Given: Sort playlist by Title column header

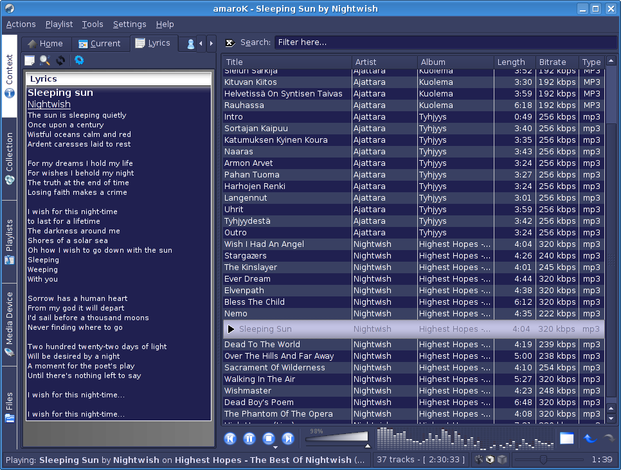Looking at the screenshot, I should click(x=287, y=62).
